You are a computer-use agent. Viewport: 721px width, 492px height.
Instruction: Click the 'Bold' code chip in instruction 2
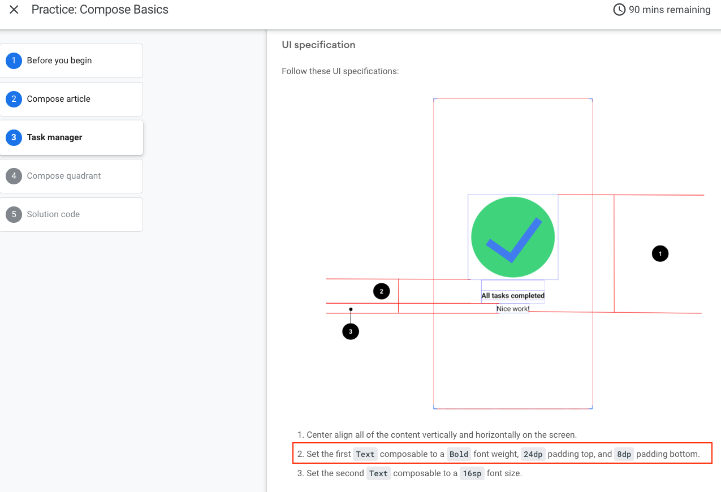tap(459, 454)
